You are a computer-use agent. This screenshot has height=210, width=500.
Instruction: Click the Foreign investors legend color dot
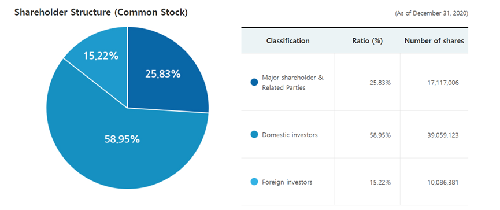[254, 182]
